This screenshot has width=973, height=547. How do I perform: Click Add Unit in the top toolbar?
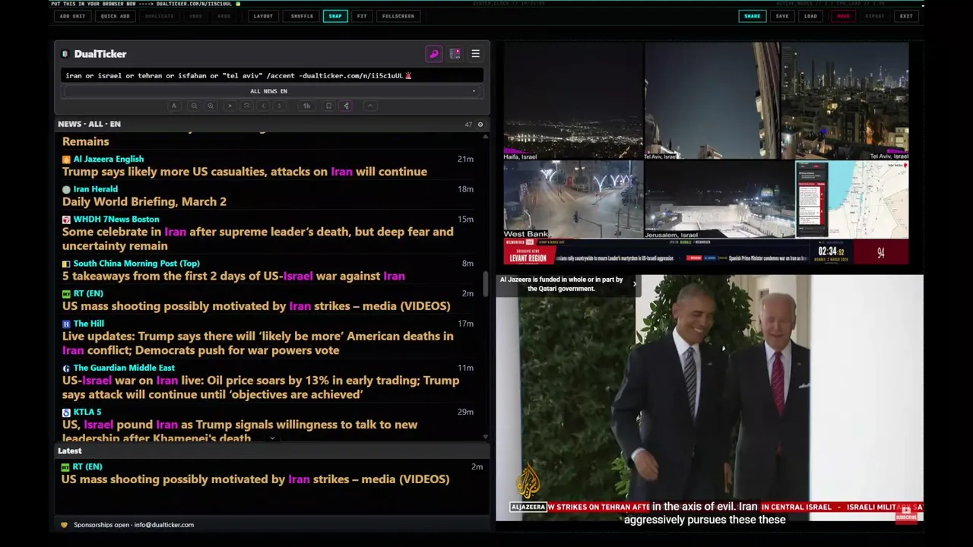coord(72,16)
